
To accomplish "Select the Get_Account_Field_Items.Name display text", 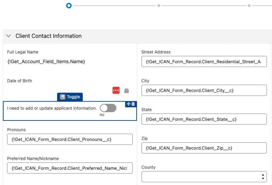I will pos(46,62).
